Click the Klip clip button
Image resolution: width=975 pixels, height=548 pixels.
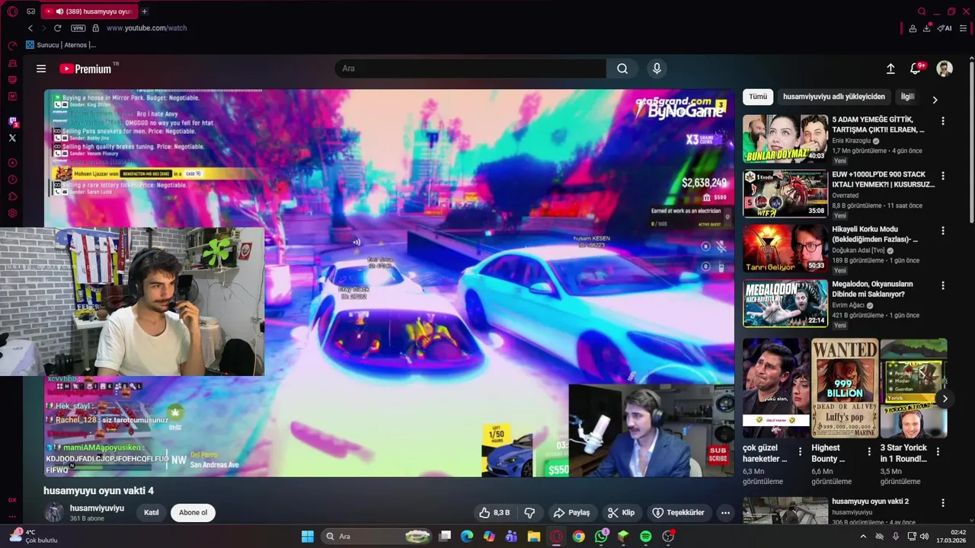tap(621, 512)
